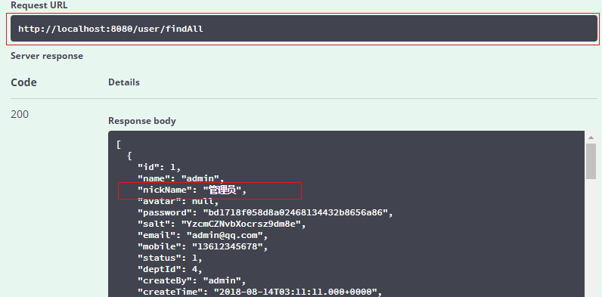This screenshot has height=297, width=602.
Task: Click the scrollbar up arrow of Response body
Action: (x=591, y=138)
